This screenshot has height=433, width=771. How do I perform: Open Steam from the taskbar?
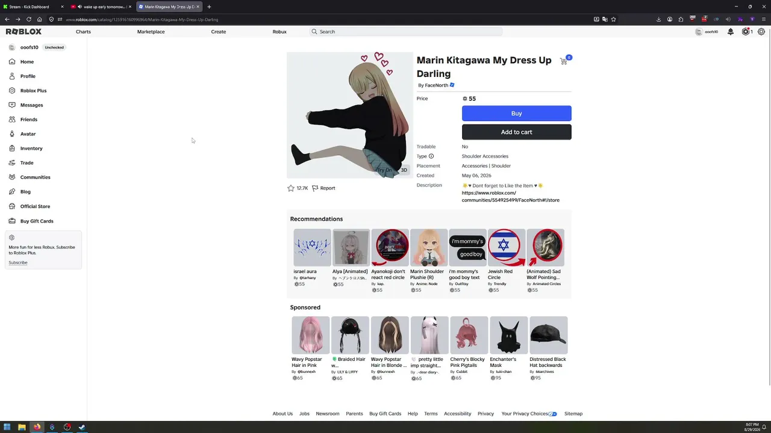point(82,427)
